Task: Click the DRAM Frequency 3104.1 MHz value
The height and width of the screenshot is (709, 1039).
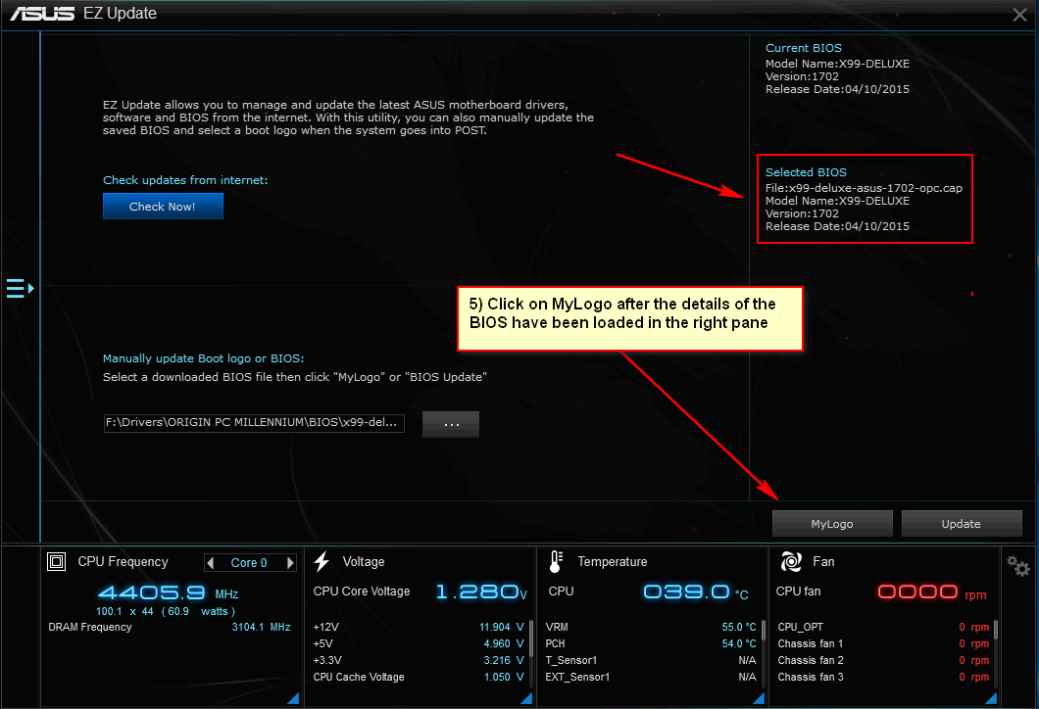Action: click(x=261, y=627)
